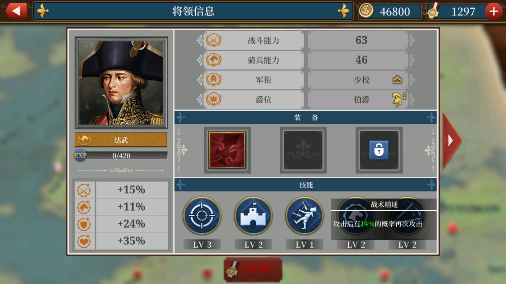Open the equipped red flag item slot
The image size is (506, 284).
pyautogui.click(x=227, y=150)
